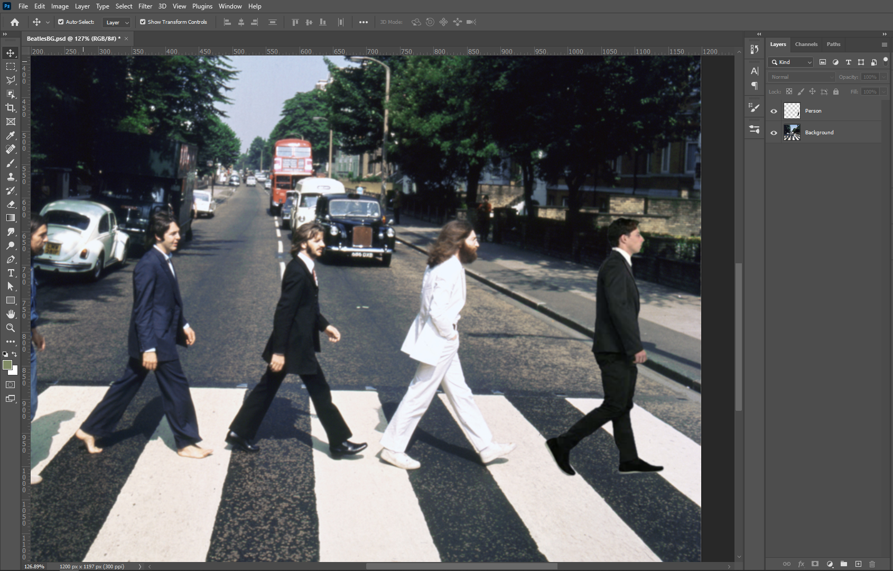Open the Character panel icon
The width and height of the screenshot is (893, 571).
pos(755,71)
